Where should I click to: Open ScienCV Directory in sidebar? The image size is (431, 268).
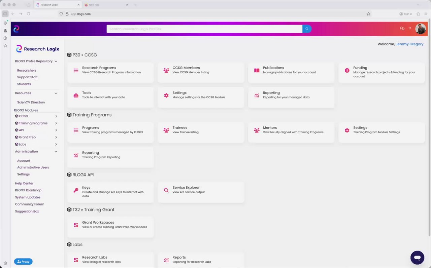click(x=31, y=102)
